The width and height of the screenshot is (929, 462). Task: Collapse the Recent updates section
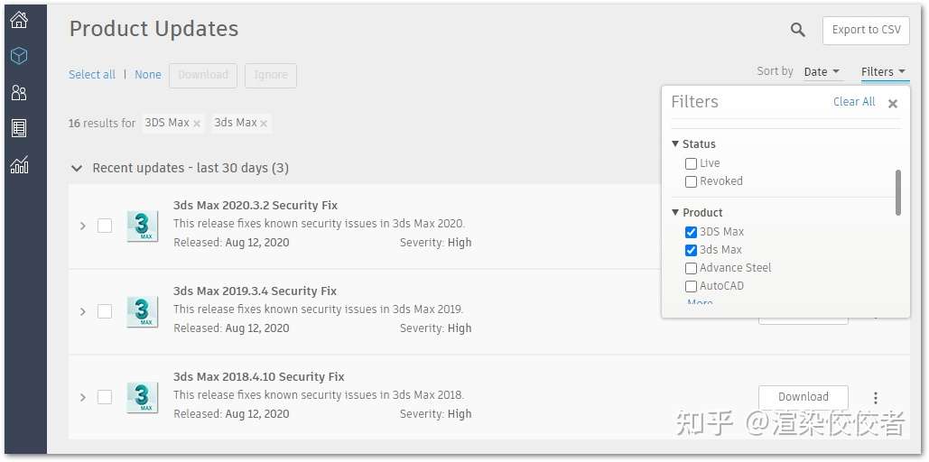pyautogui.click(x=77, y=168)
